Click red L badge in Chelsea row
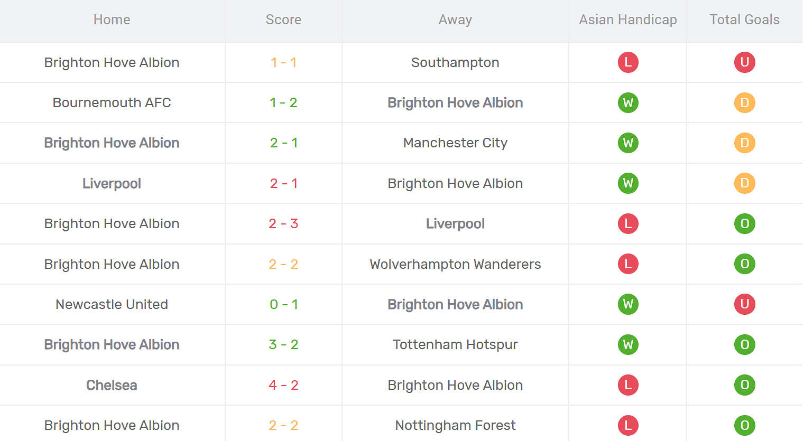Image resolution: width=804 pixels, height=441 pixels. tap(628, 385)
